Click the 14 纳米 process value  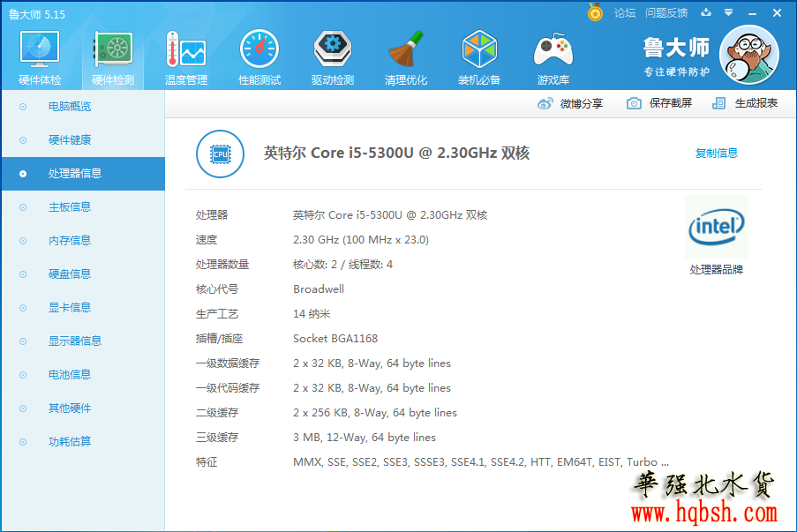point(312,314)
